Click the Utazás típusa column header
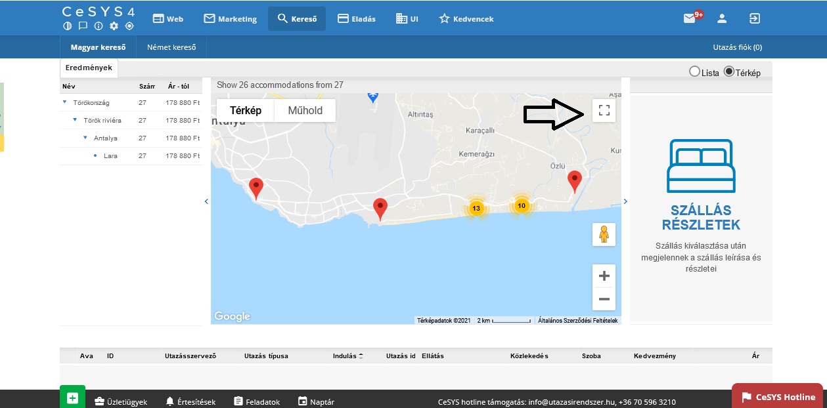The width and height of the screenshot is (827, 408). pyautogui.click(x=266, y=356)
